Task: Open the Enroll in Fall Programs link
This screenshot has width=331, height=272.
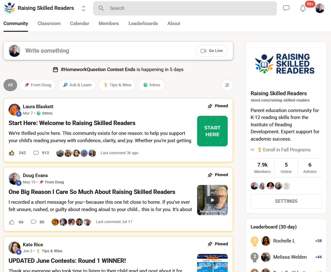Action: coord(284,150)
